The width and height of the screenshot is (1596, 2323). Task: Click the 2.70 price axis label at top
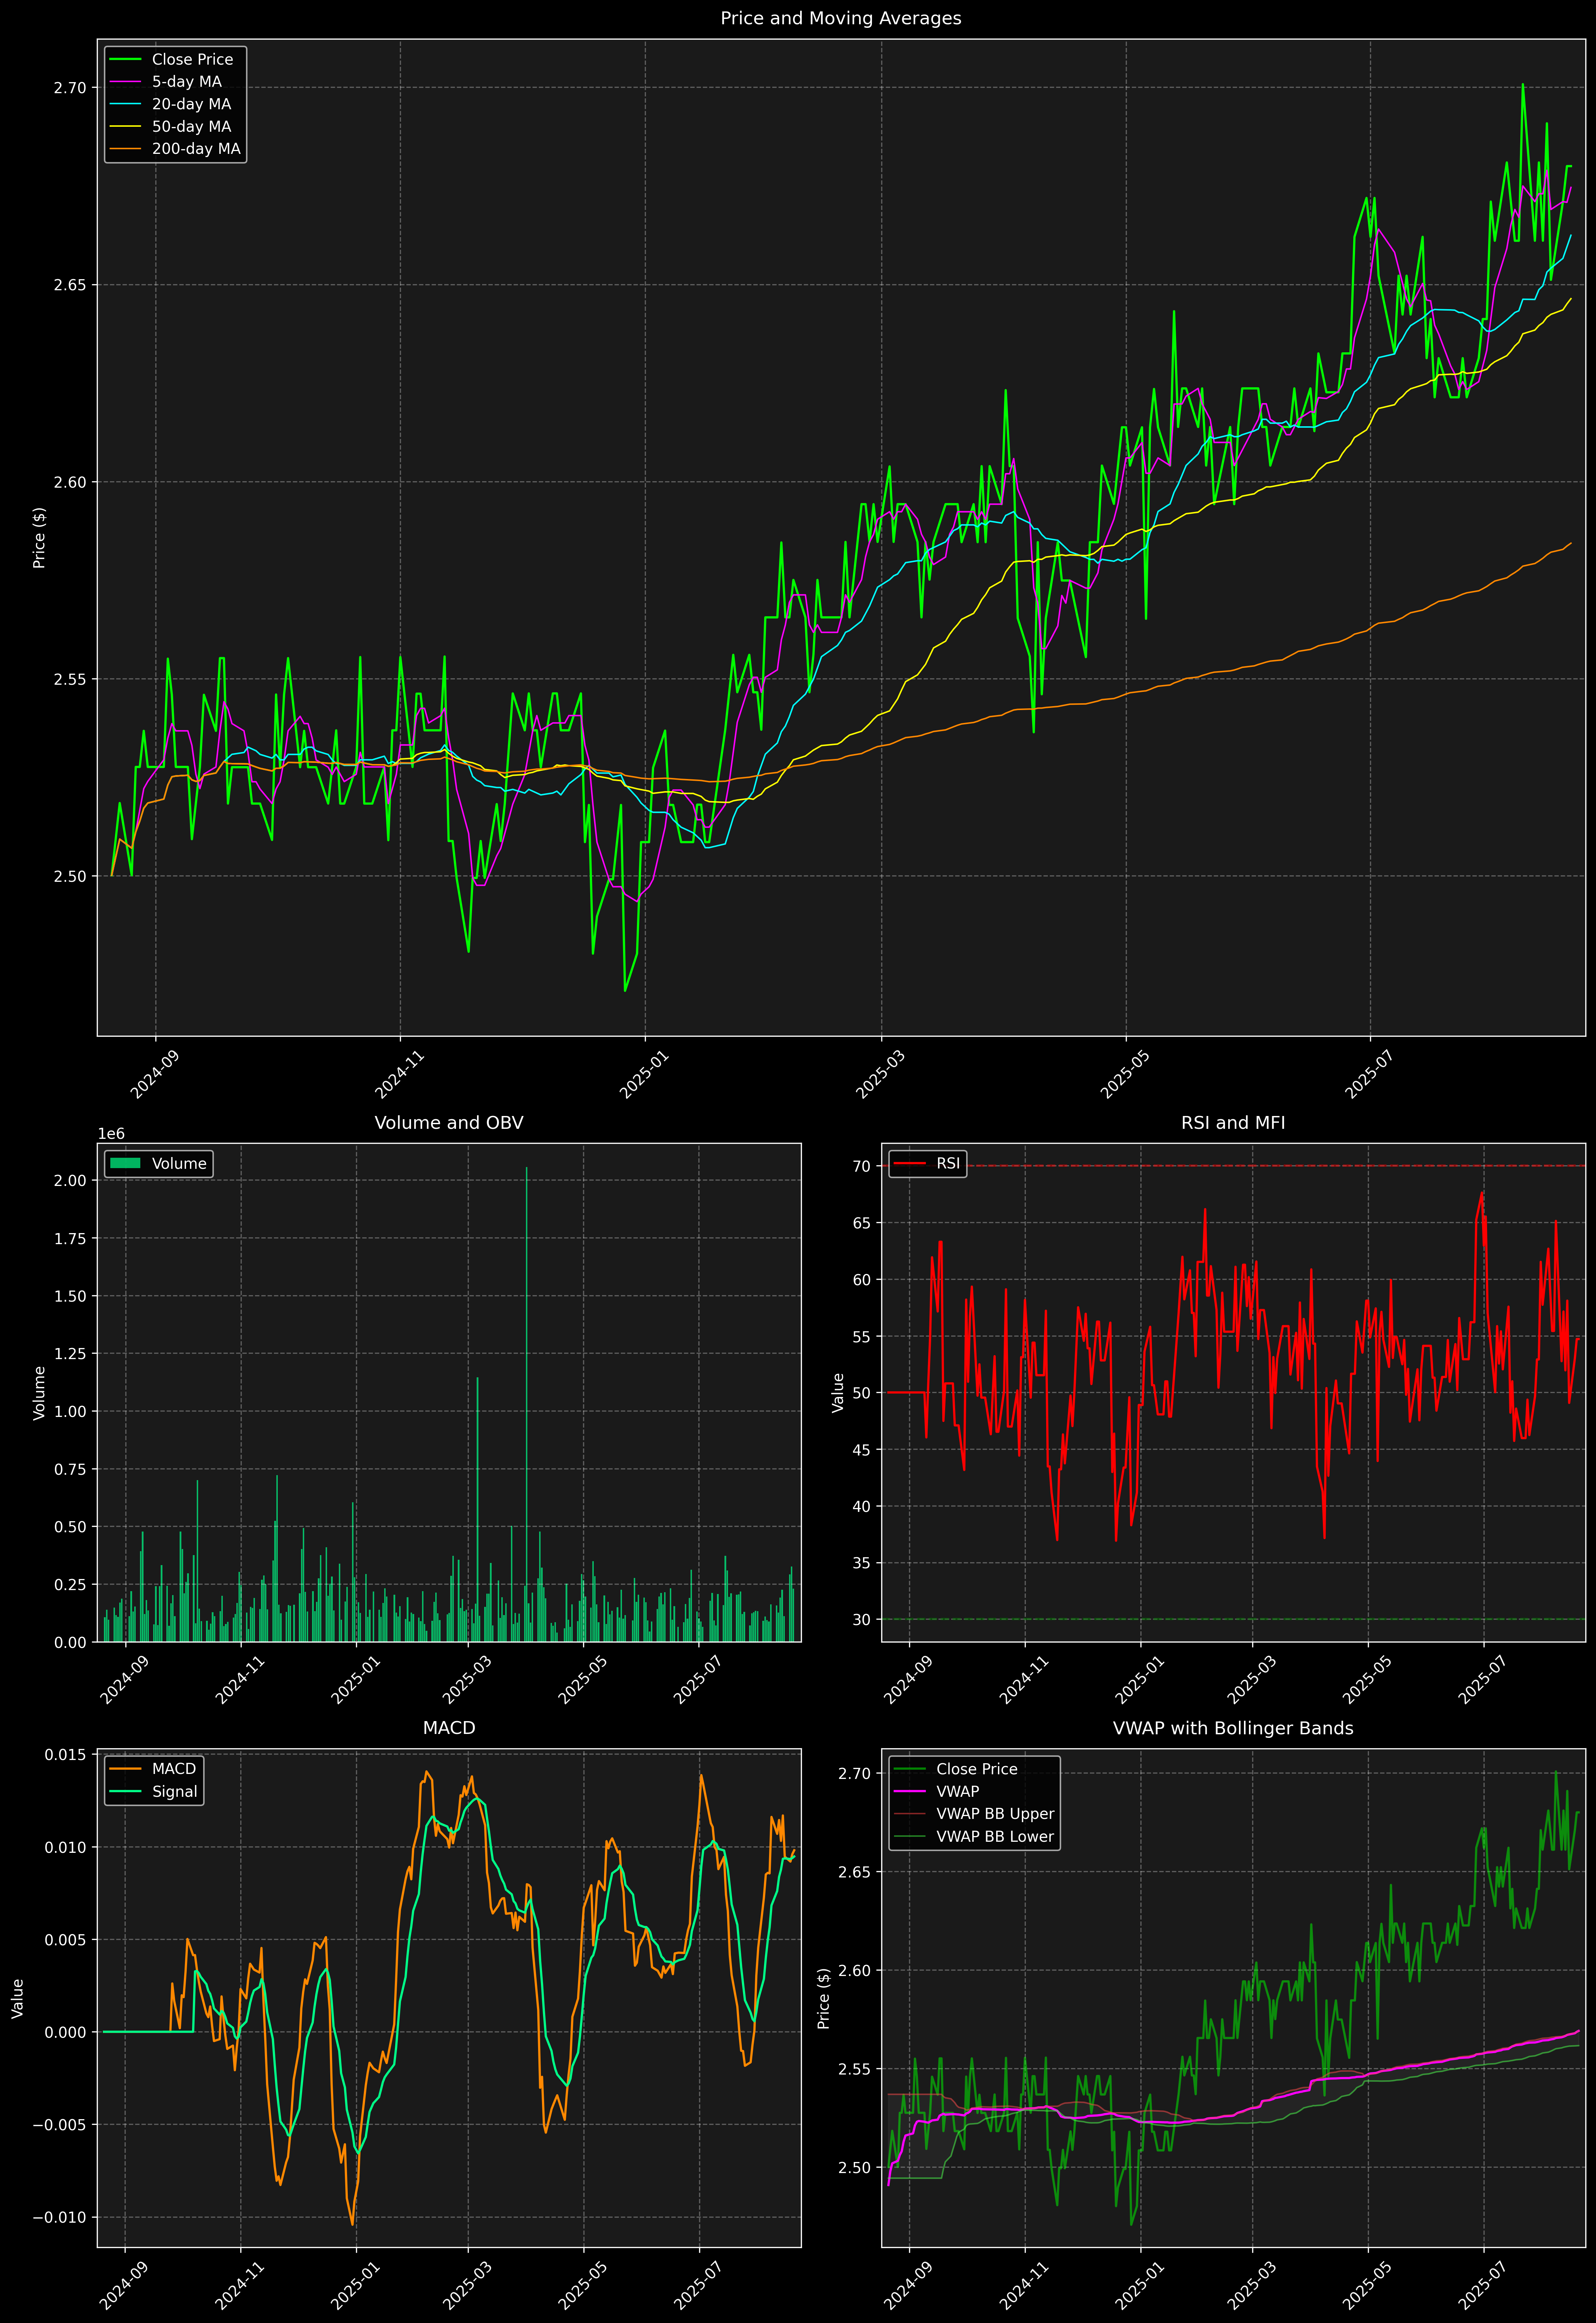coord(70,88)
